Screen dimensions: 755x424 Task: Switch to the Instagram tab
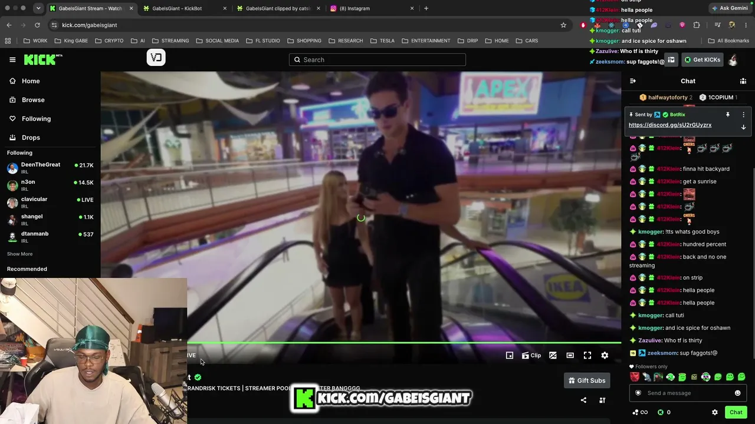[x=372, y=8]
